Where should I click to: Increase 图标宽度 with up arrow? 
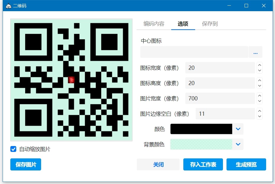(260, 65)
